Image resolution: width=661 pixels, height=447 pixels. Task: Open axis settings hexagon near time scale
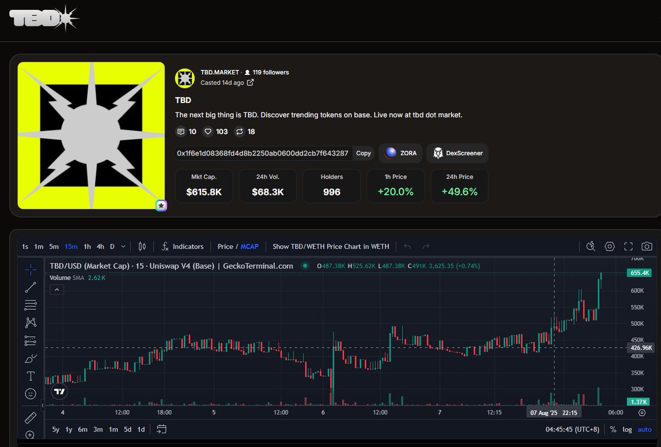[642, 412]
